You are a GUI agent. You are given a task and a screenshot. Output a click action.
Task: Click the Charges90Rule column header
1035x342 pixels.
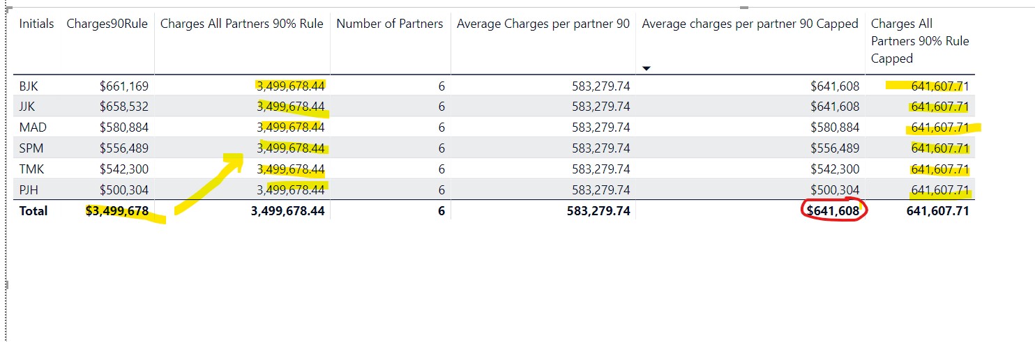(107, 24)
